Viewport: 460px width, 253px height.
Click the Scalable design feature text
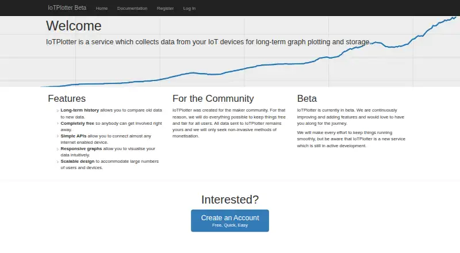110,164
